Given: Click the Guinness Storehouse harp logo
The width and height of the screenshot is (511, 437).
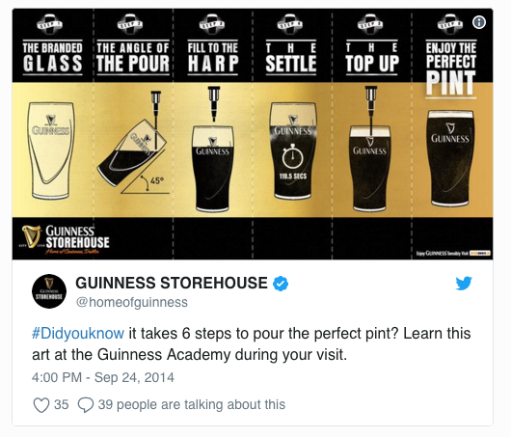Looking at the screenshot, I should 31,236.
